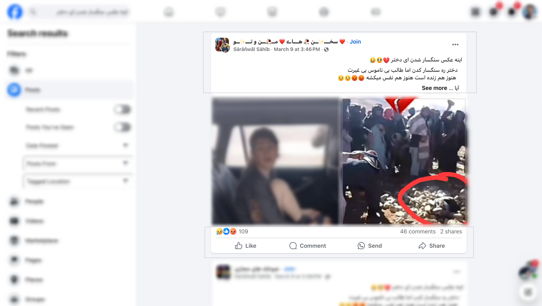Image resolution: width=542 pixels, height=306 pixels.
Task: Join the group via the Join link
Action: point(355,42)
